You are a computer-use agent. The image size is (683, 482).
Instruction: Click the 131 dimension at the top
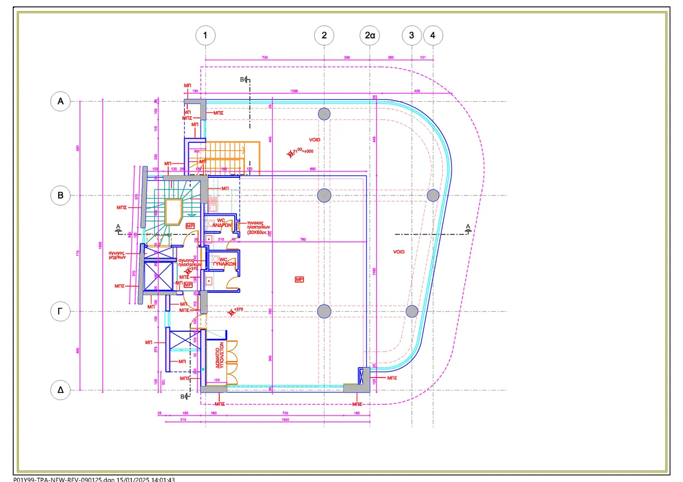tap(423, 58)
